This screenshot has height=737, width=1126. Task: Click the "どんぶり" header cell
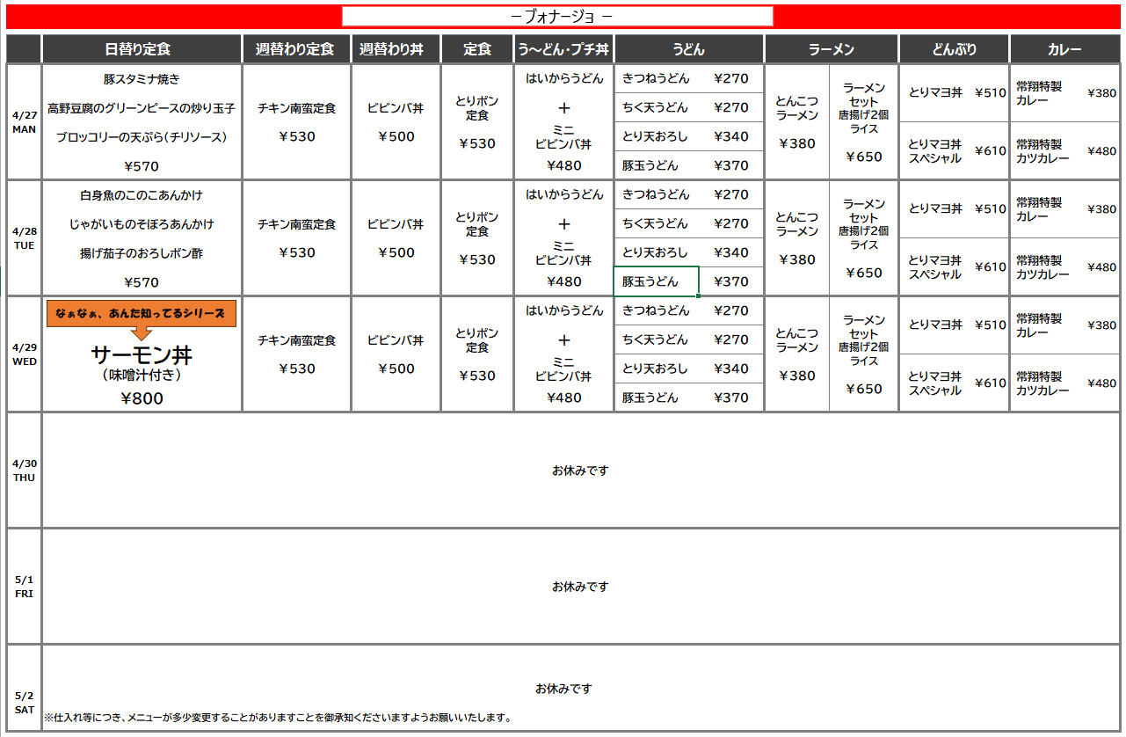coord(954,49)
